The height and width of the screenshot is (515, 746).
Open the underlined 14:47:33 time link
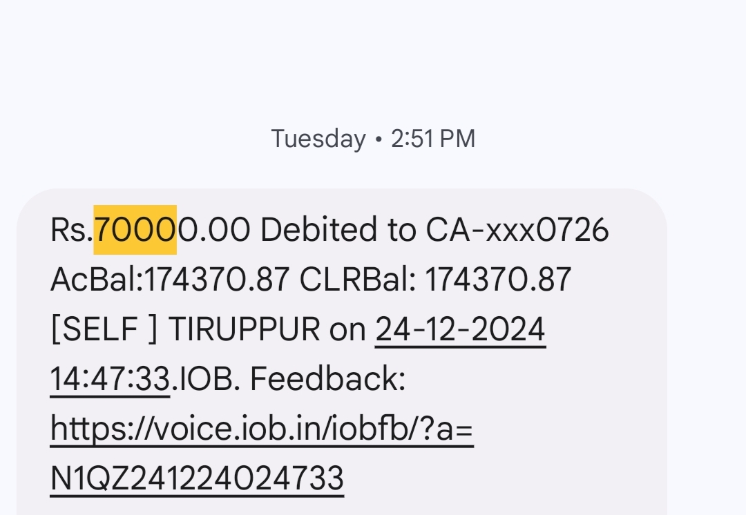[x=110, y=379]
